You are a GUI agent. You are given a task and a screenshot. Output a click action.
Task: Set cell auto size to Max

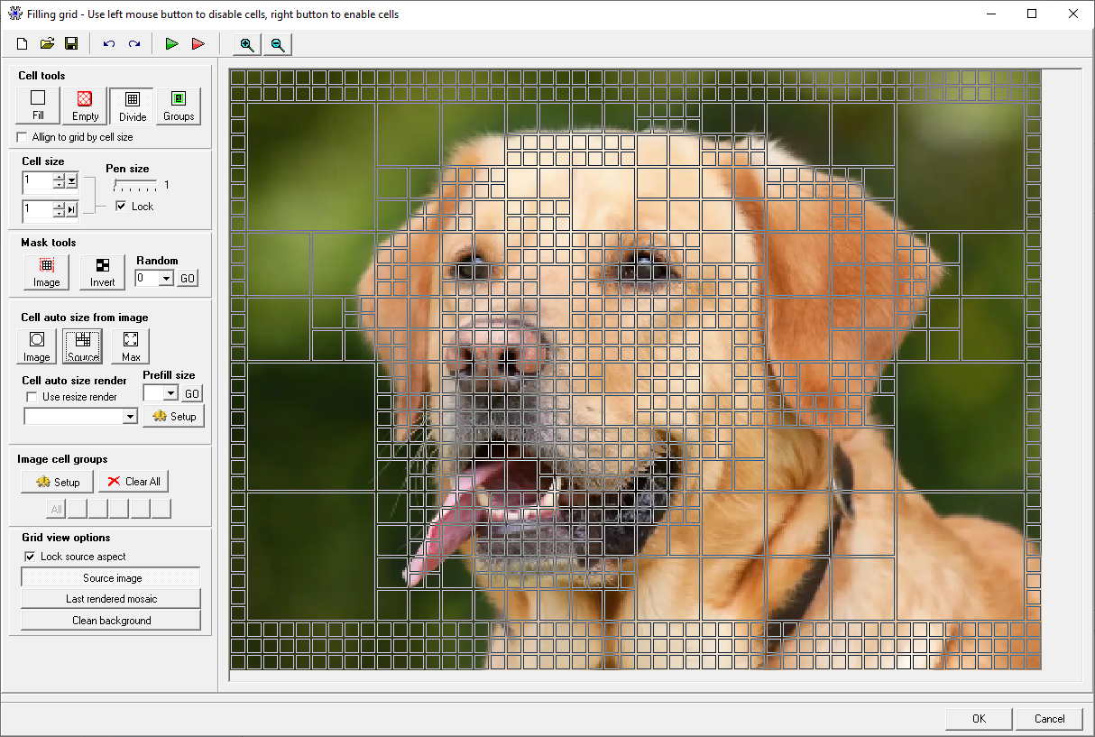129,346
